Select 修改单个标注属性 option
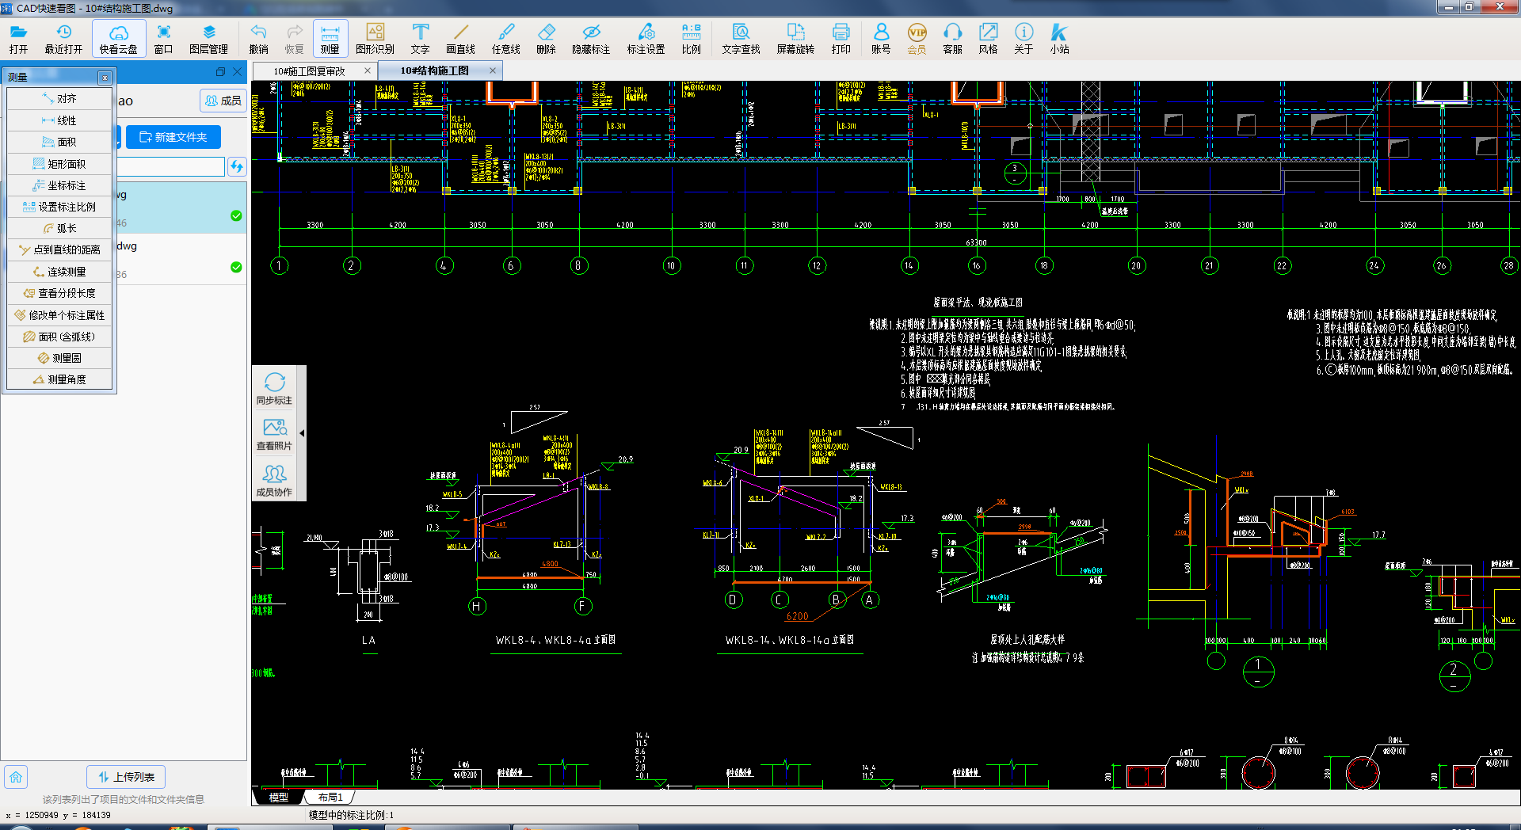 coord(59,315)
